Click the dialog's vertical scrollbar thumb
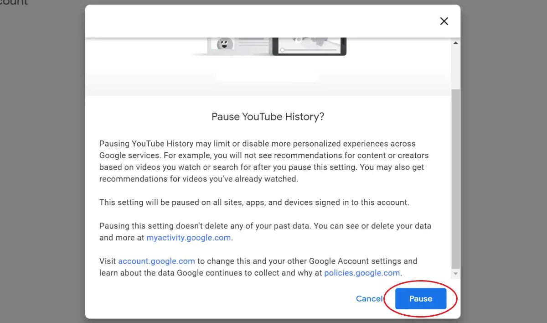 click(x=456, y=179)
